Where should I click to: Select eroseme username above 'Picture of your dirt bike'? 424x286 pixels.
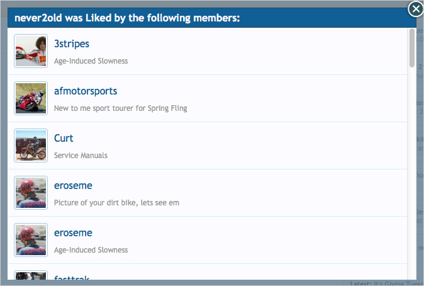pyautogui.click(x=73, y=186)
